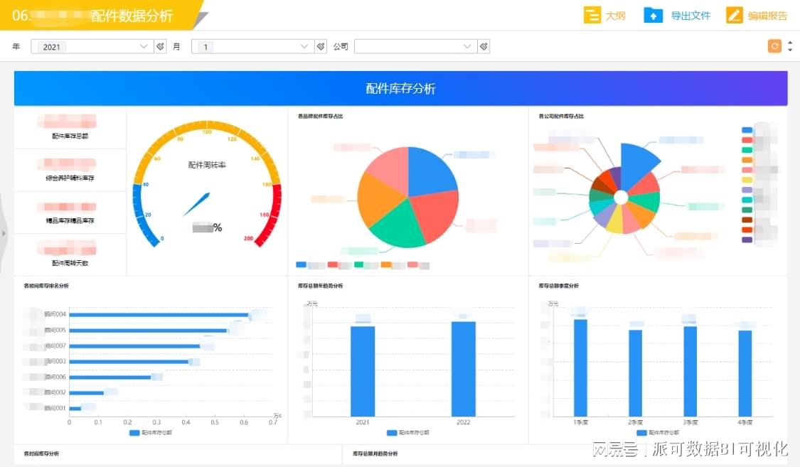Click the filter icon beside the month selector

coord(320,45)
